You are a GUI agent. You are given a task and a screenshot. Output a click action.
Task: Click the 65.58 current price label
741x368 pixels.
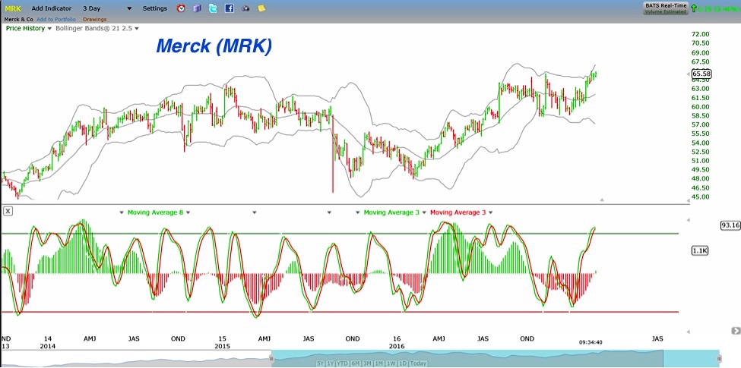tap(701, 74)
